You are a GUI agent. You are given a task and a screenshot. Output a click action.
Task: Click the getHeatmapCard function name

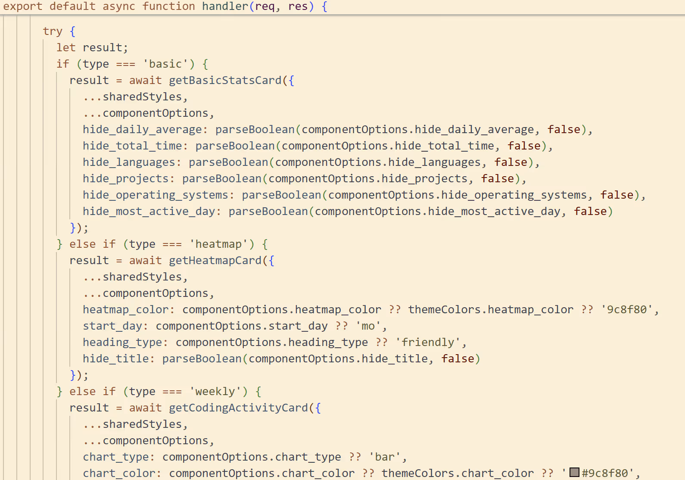(215, 261)
